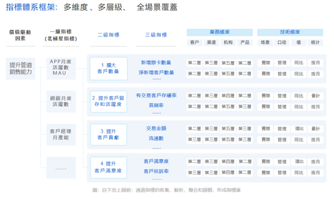Viewport: 334px width, 199px height.
Task: Click the 1.擴大客戶數量 box
Action: pyautogui.click(x=108, y=68)
